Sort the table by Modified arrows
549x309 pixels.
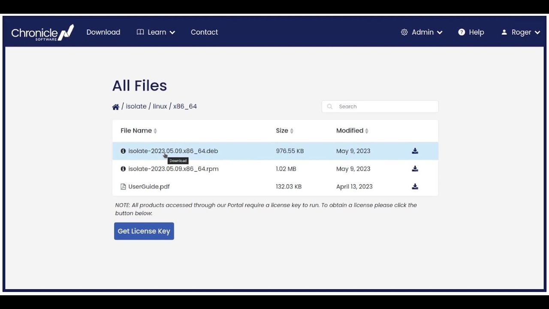pos(367,131)
